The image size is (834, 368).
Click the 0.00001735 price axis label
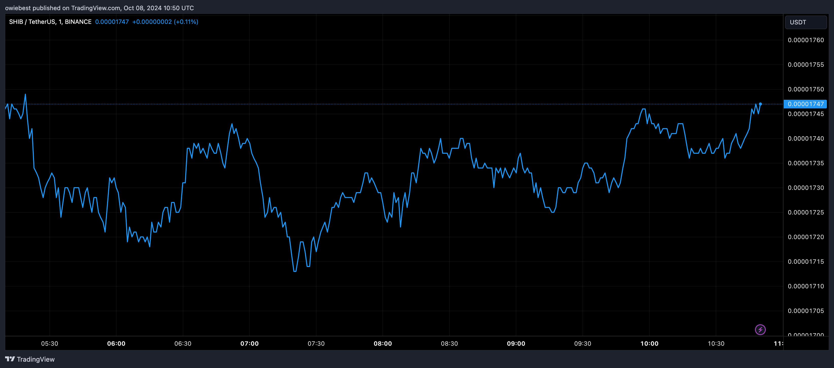[806, 163]
